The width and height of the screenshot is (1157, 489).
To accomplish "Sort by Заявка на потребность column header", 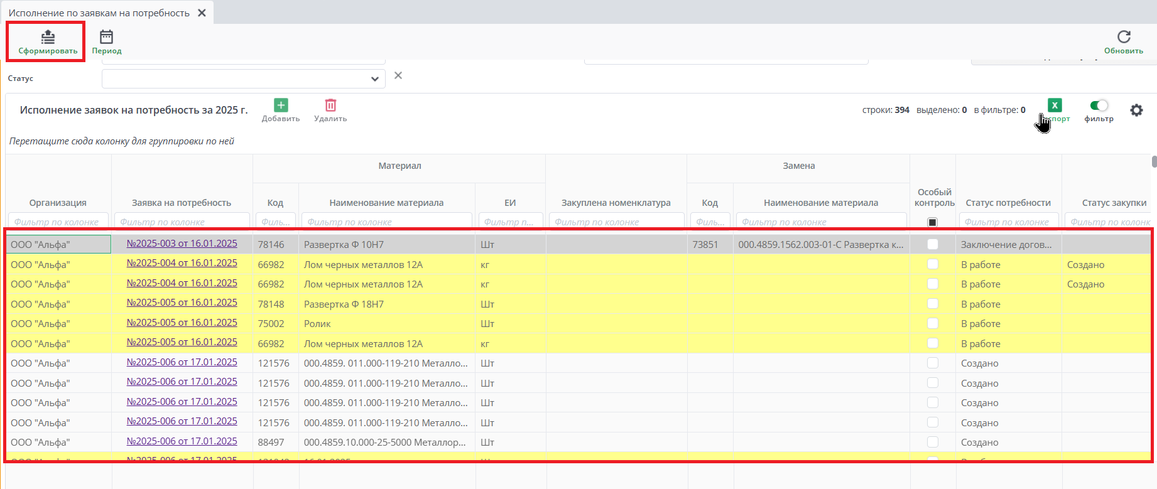I will 182,203.
